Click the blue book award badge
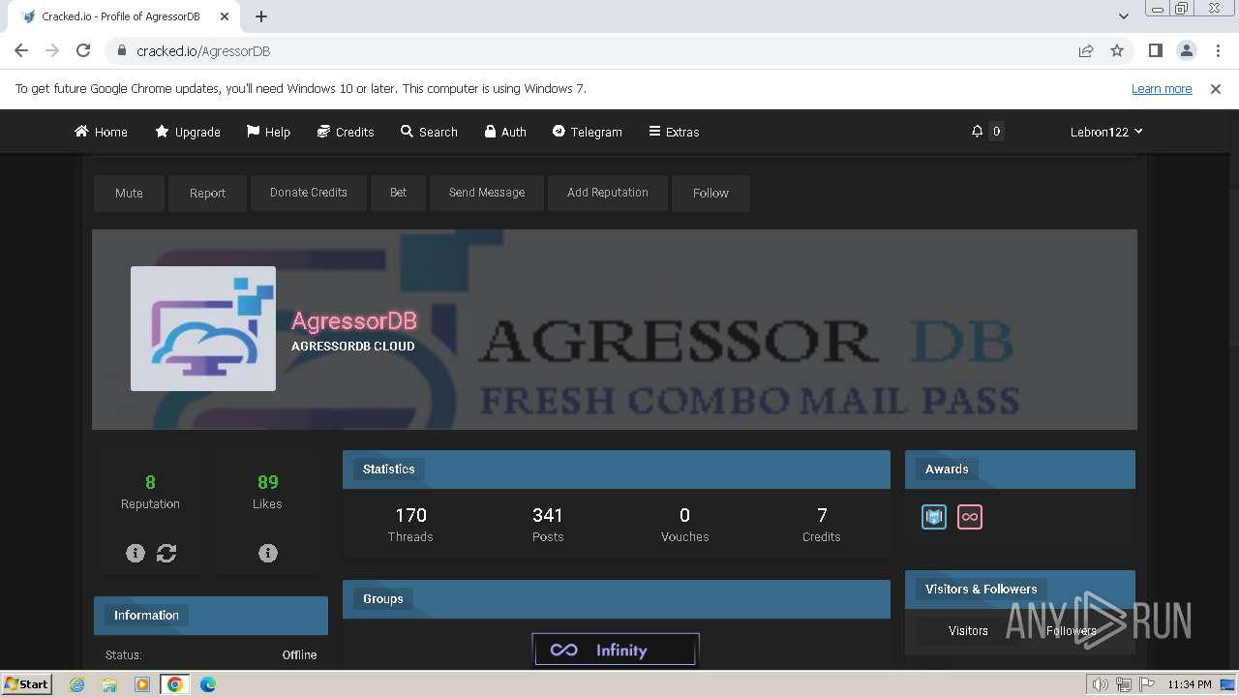This screenshot has width=1239, height=697. [x=934, y=517]
